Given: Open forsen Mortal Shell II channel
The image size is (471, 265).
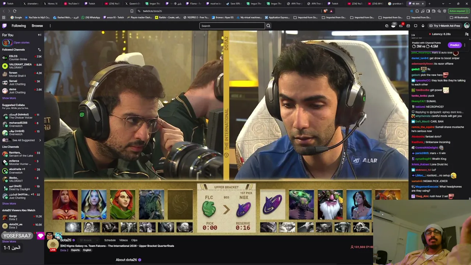Looking at the screenshot, I should pos(22,74).
